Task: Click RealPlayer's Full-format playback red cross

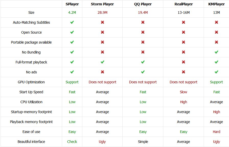Action: point(184,62)
